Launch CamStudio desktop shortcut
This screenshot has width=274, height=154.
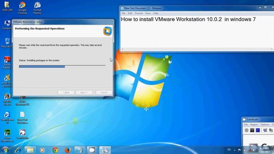[x=22, y=134]
